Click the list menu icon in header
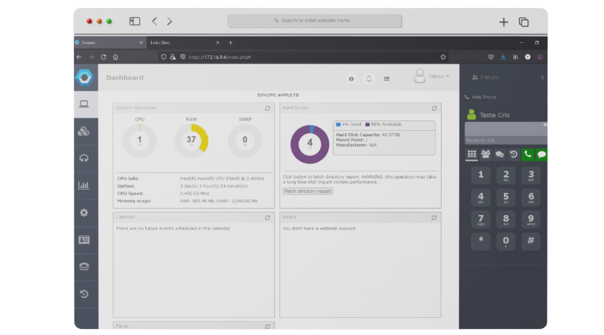This screenshot has width=604, height=335. point(387,79)
